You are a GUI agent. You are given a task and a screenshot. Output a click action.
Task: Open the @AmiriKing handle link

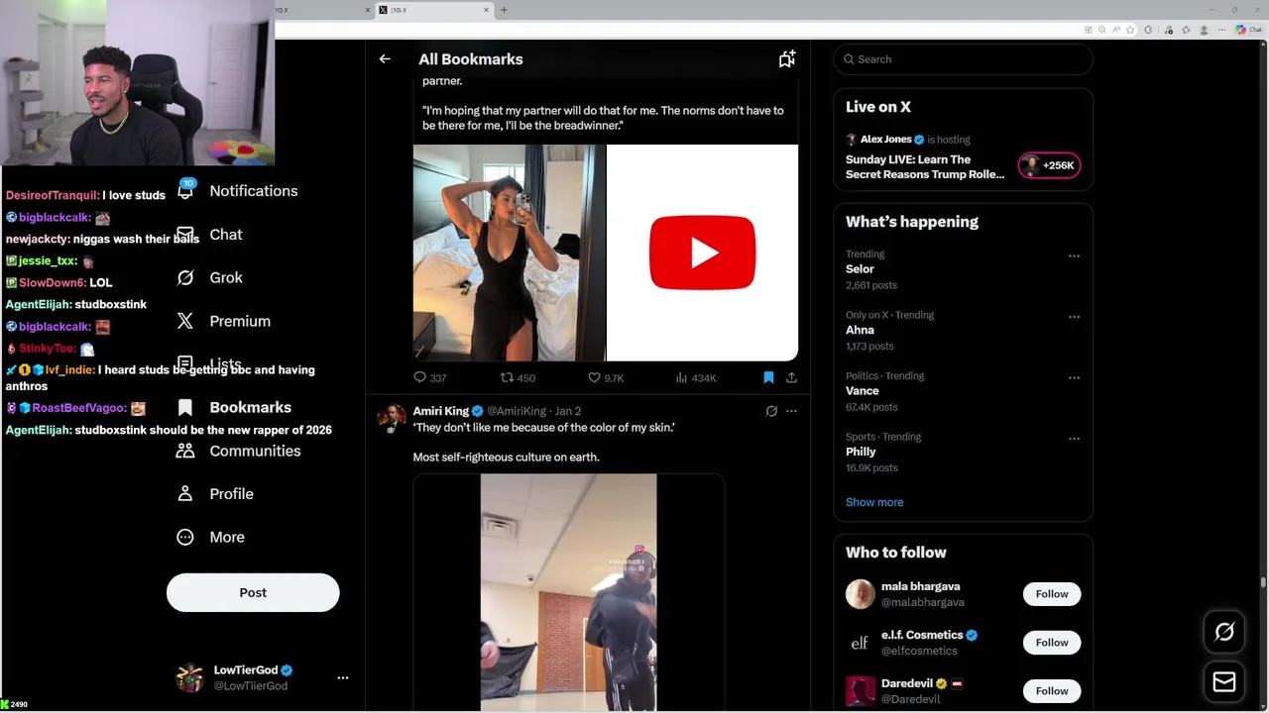[516, 411]
